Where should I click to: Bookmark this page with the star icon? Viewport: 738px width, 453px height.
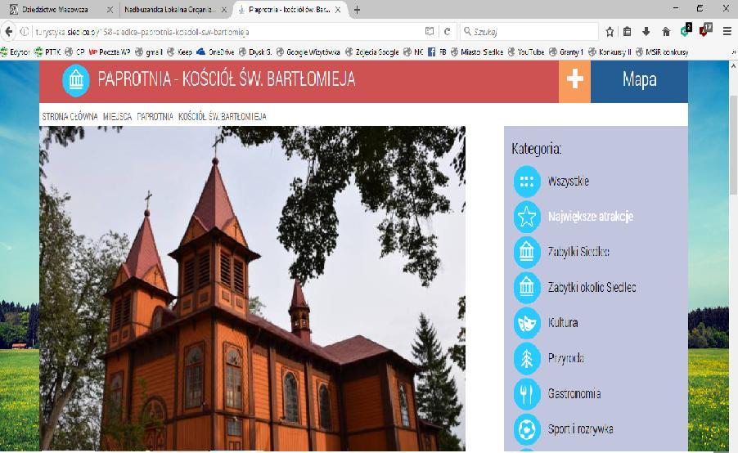(610, 32)
